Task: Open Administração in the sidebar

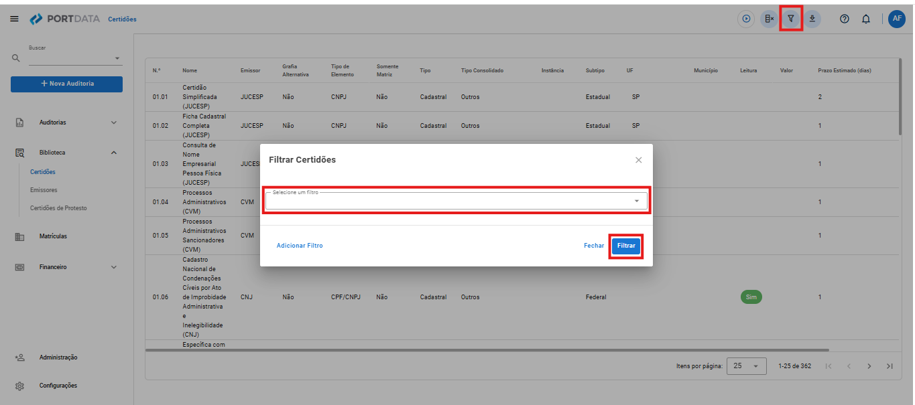Action: tap(58, 357)
